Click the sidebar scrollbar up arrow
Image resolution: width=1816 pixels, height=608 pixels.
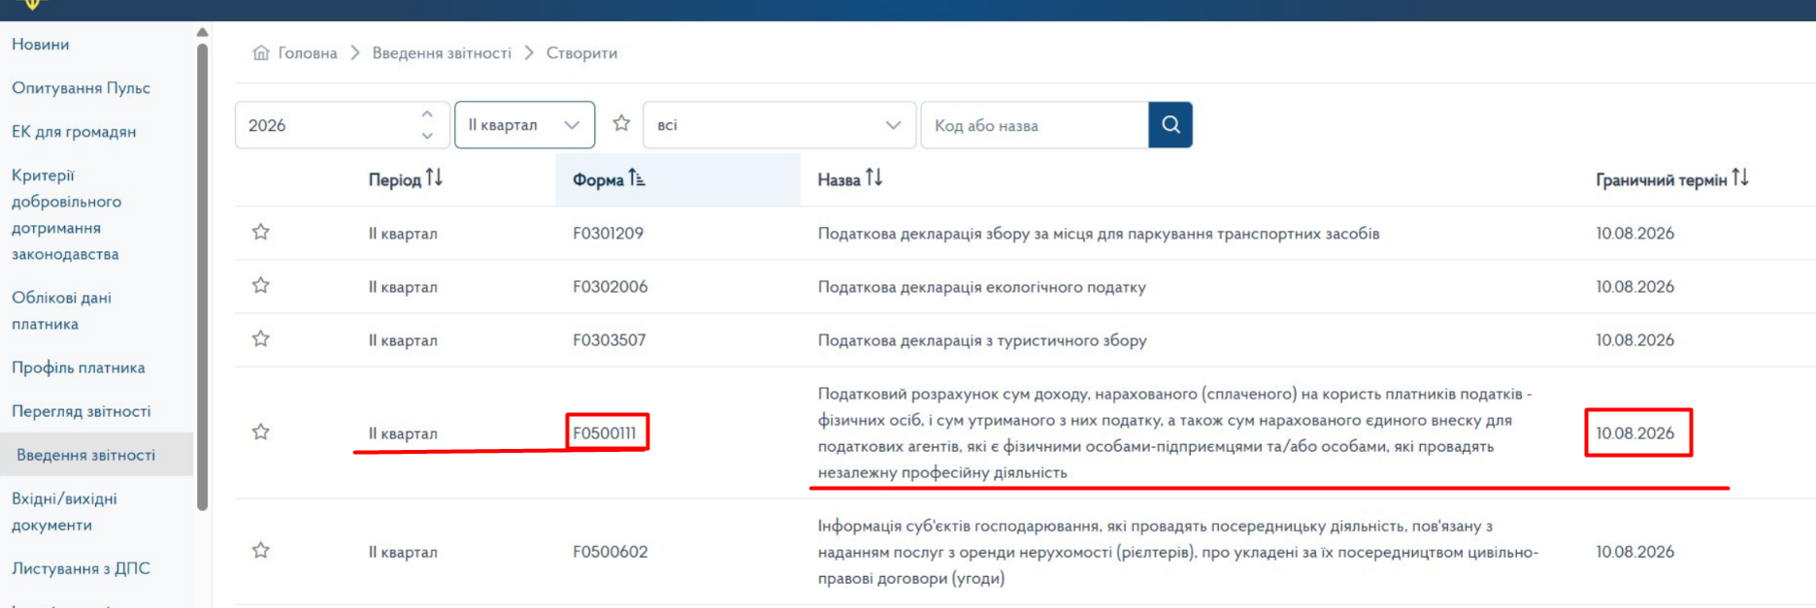coord(203,32)
